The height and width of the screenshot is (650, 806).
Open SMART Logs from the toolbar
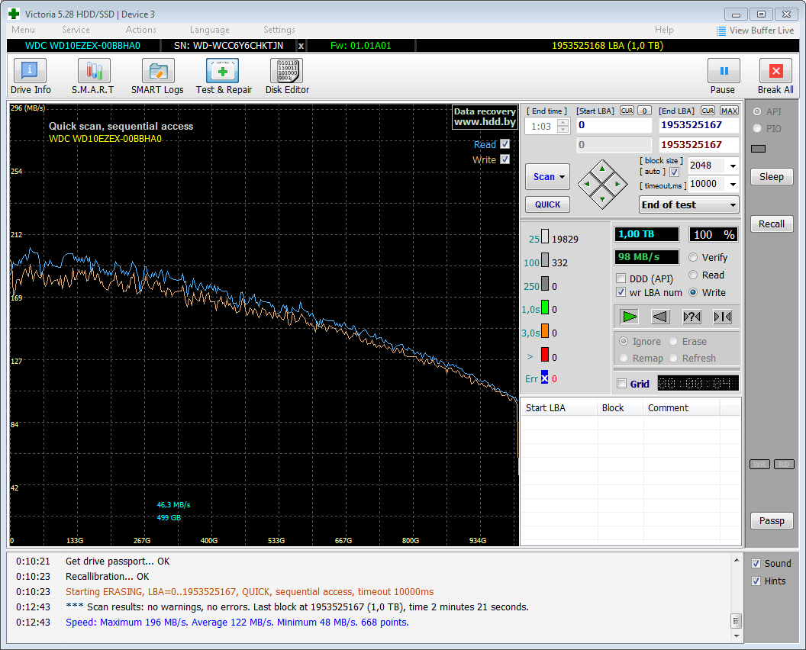(157, 77)
